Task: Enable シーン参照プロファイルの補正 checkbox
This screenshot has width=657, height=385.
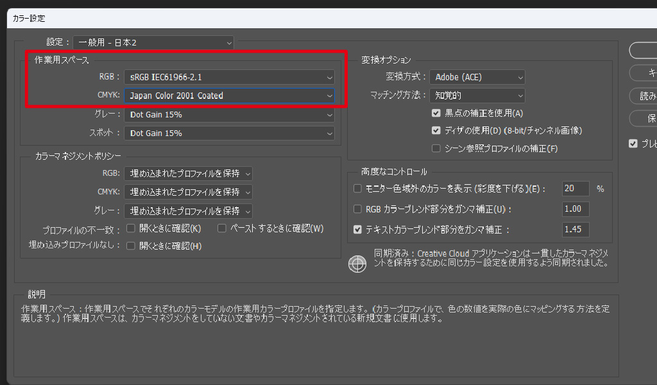Action: [x=437, y=148]
